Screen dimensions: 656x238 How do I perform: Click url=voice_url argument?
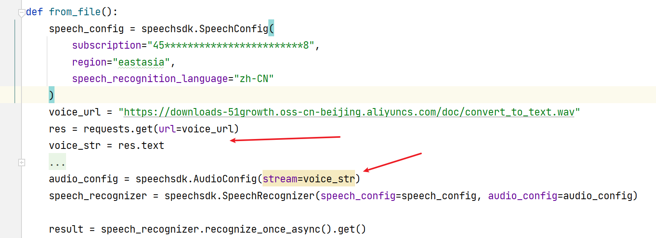coord(196,129)
